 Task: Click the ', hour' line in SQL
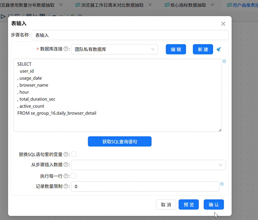pyautogui.click(x=23, y=92)
